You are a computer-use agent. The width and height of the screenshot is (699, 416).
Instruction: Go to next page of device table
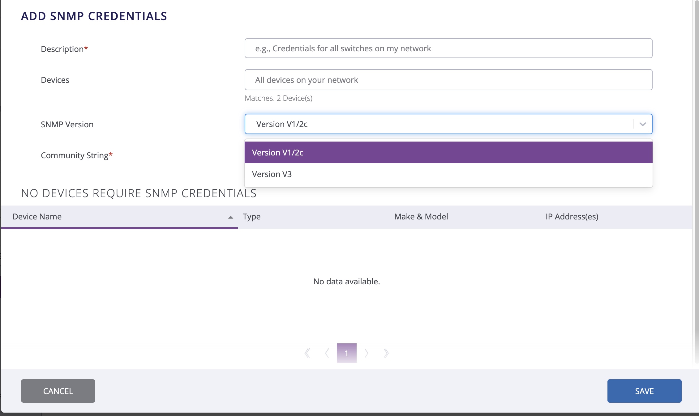click(x=367, y=353)
